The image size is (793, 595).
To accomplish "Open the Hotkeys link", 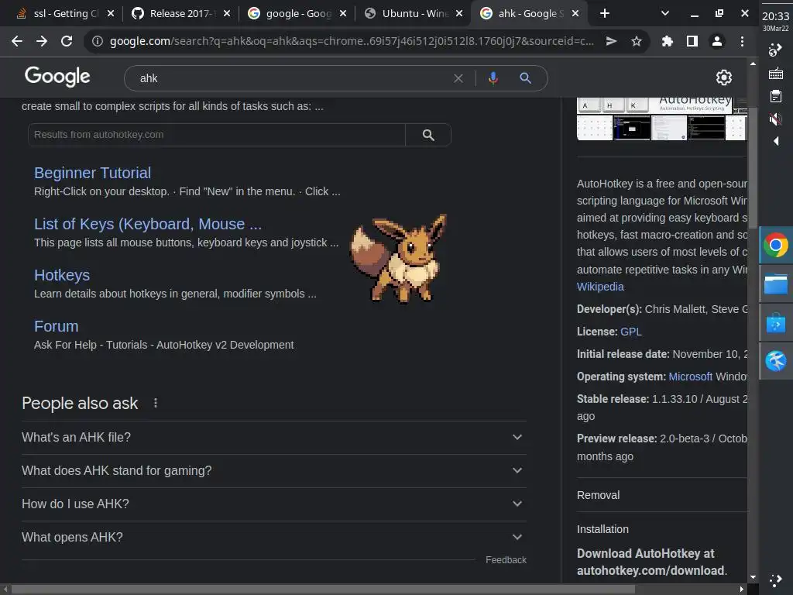I will (x=62, y=275).
